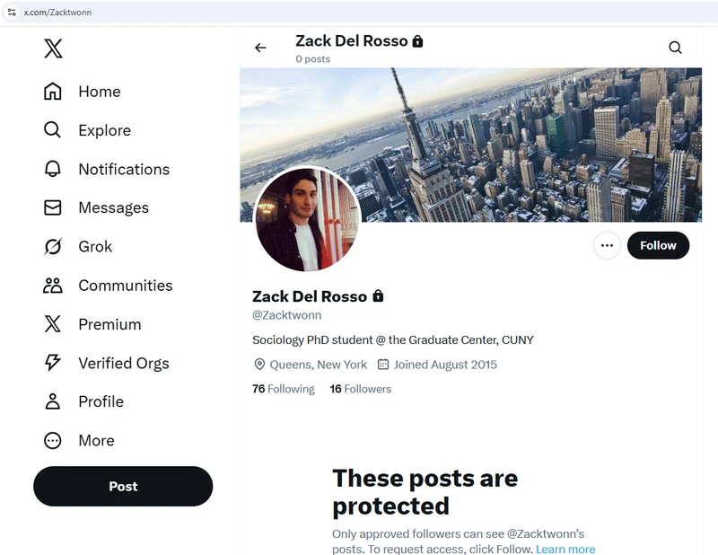
Task: Open the round profile photo
Action: (x=308, y=219)
